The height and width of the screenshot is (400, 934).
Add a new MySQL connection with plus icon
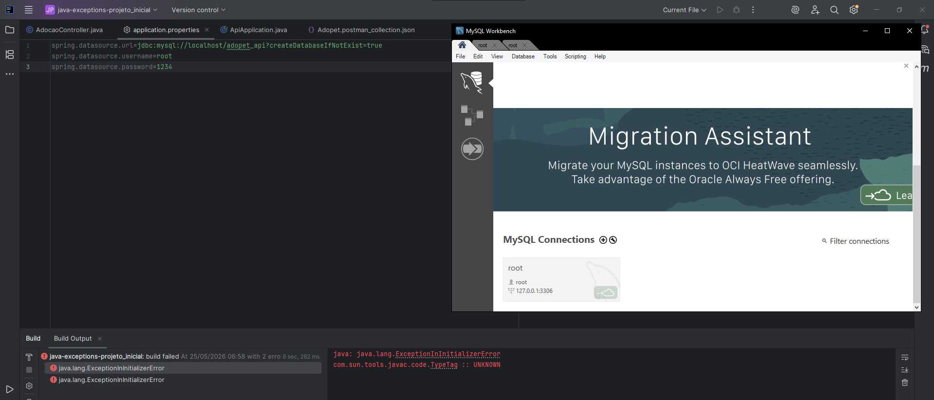[603, 240]
